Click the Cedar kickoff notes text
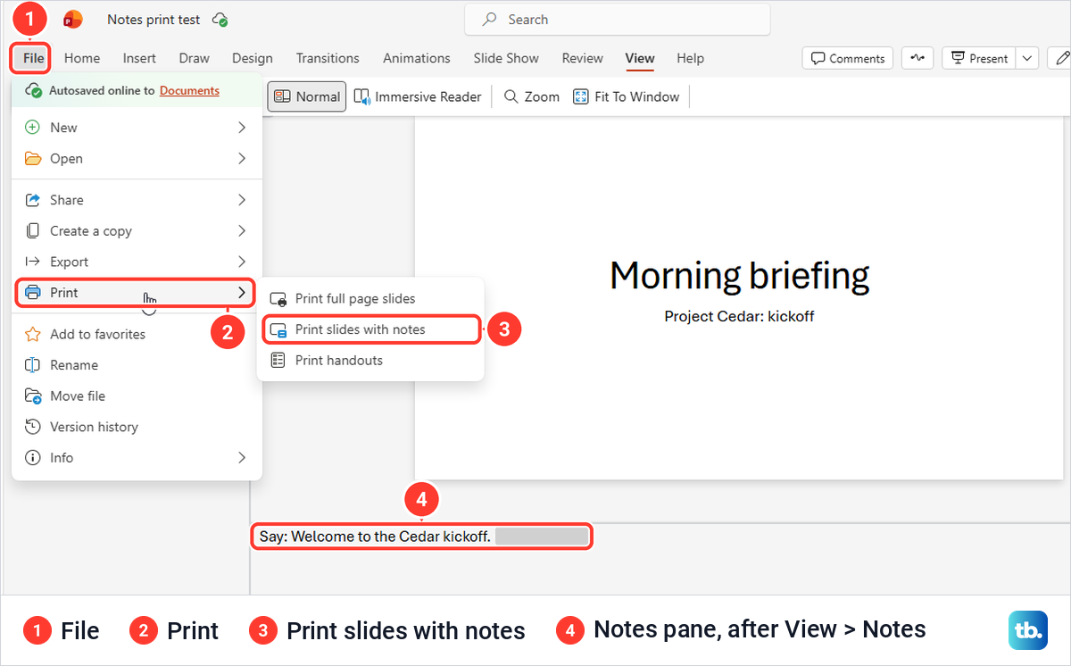The height and width of the screenshot is (666, 1071). [x=375, y=537]
